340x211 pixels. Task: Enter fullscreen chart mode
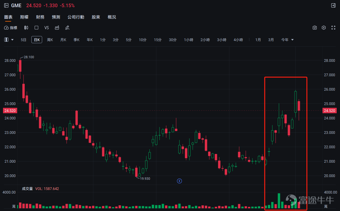[x=333, y=28]
